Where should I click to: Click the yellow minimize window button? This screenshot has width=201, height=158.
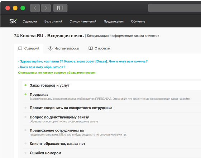tap(15, 8)
